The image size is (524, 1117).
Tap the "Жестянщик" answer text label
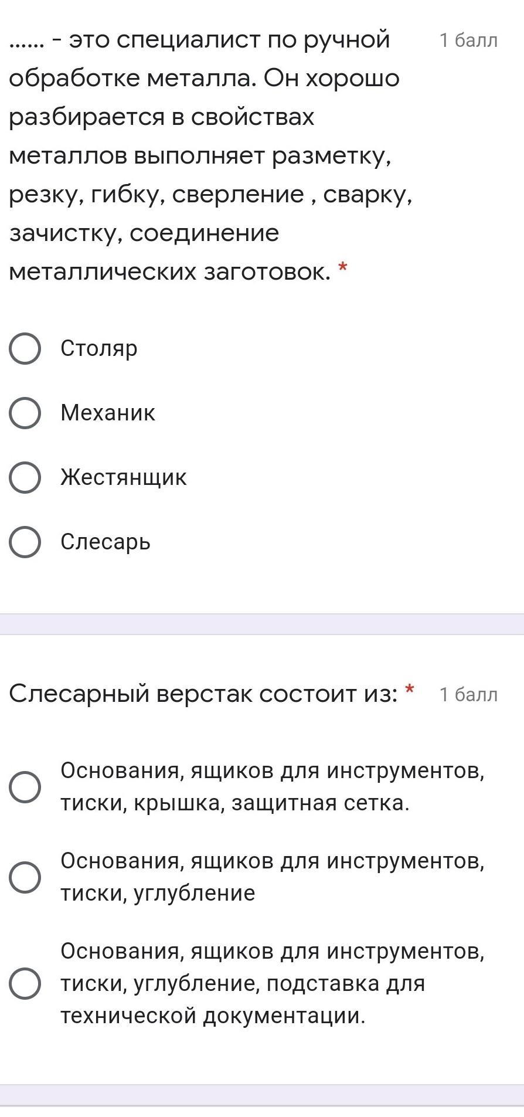click(124, 477)
